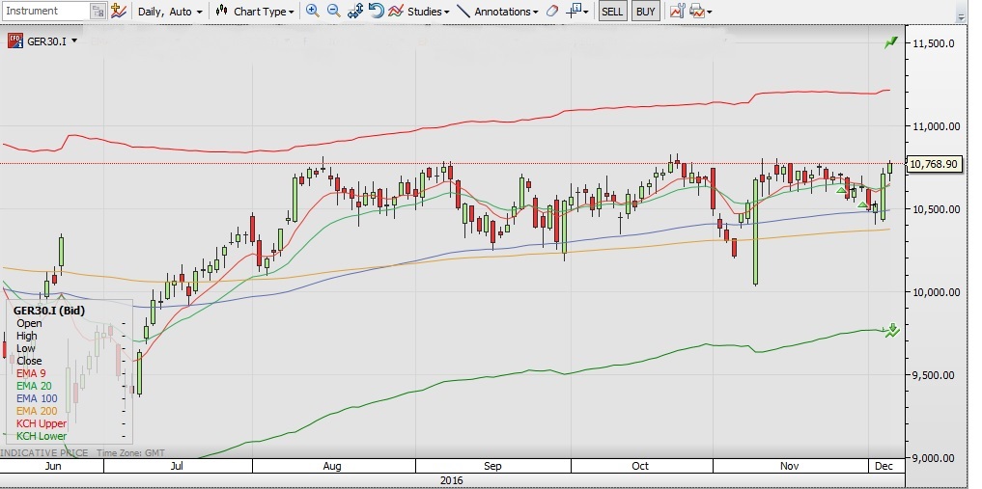Click the instrument browse icon beside the Instrument field
Image resolution: width=982 pixels, height=489 pixels.
[x=98, y=11]
